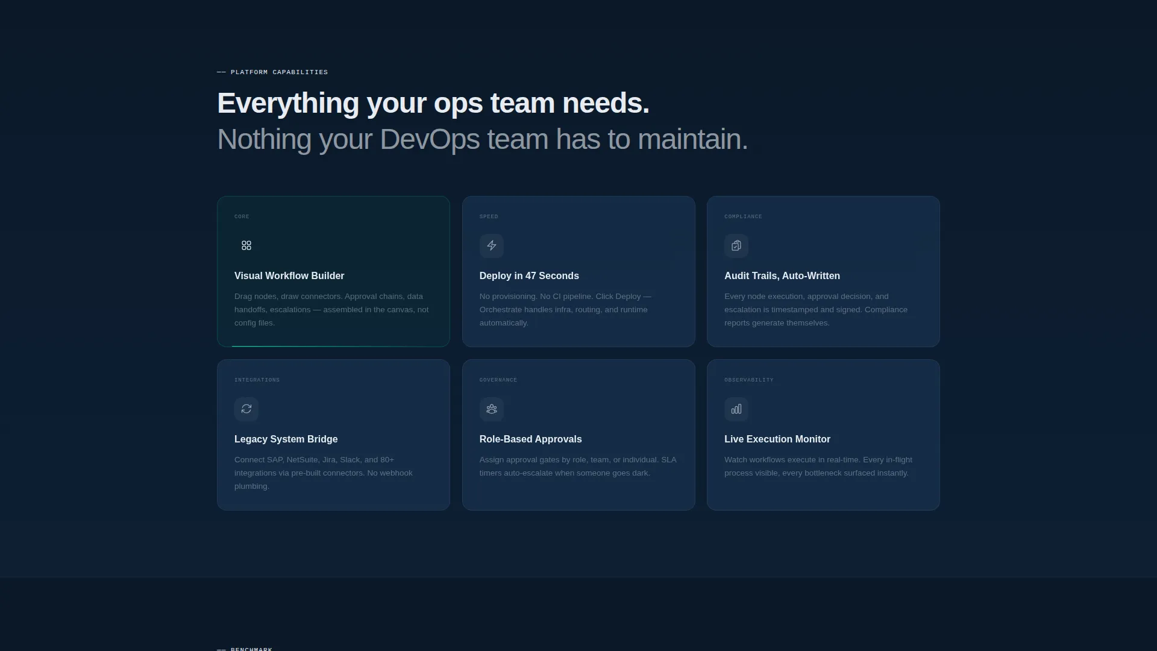Screen dimensions: 1157x651
Task: Click the PLATFORM CAPABILITIES section label
Action: (x=272, y=72)
